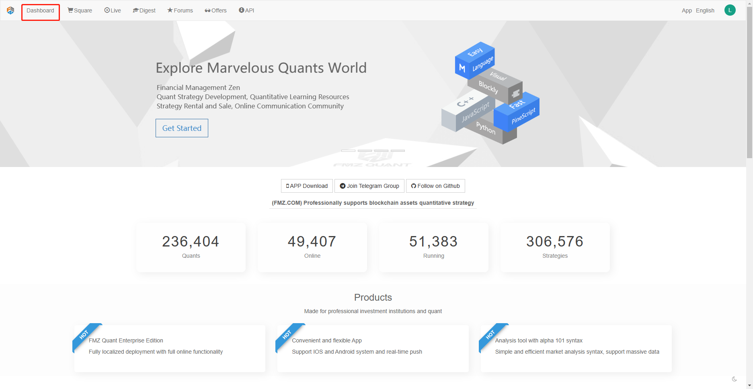Screen dimensions: 753x389
Task: Join the Telegram Group
Action: (369, 186)
